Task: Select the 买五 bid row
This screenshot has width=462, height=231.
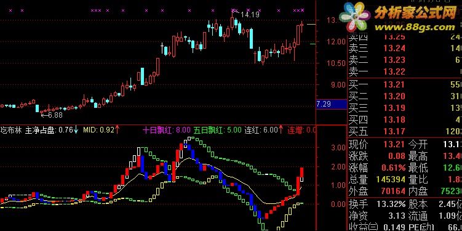Action: (405, 131)
